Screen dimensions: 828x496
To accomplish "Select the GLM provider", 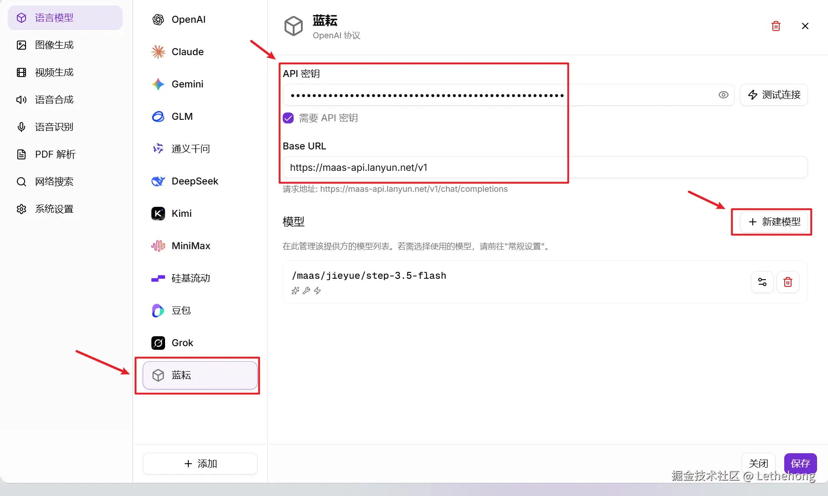I will pyautogui.click(x=200, y=117).
